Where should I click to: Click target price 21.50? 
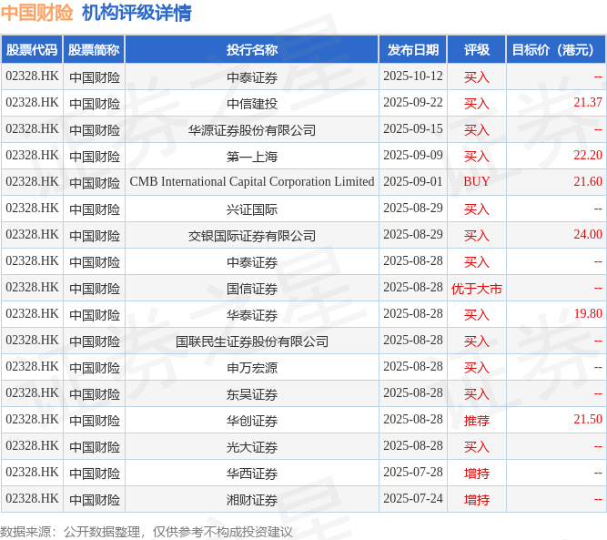coord(588,419)
